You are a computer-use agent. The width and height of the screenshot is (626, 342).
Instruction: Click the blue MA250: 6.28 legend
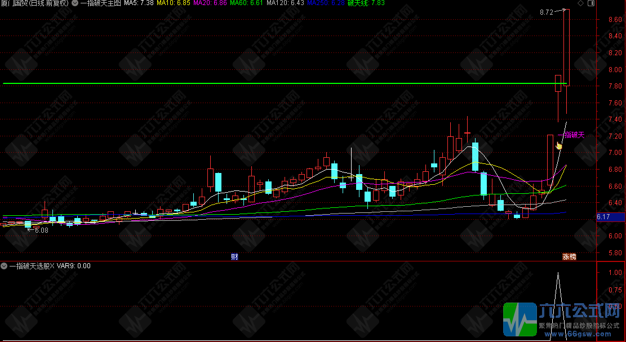coord(325,3)
